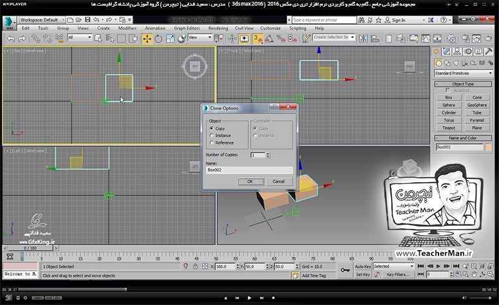Image resolution: width=499 pixels, height=305 pixels.
Task: Open the Create Selection Set dropdown
Action: click(334, 37)
